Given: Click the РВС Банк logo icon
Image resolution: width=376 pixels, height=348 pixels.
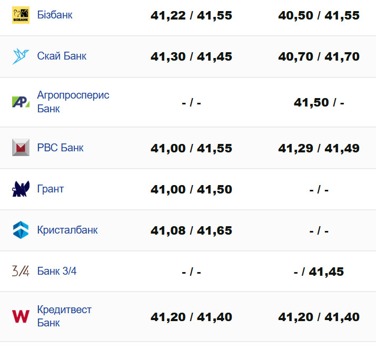Looking at the screenshot, I should tap(21, 148).
